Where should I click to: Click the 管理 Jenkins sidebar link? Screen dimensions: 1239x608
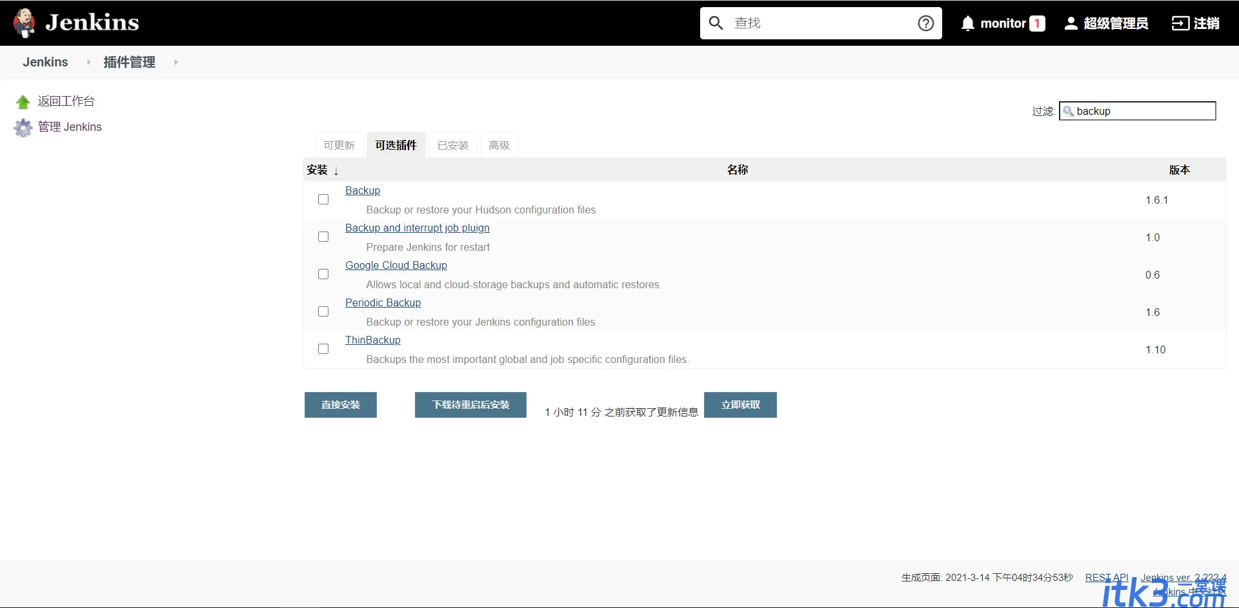[70, 127]
